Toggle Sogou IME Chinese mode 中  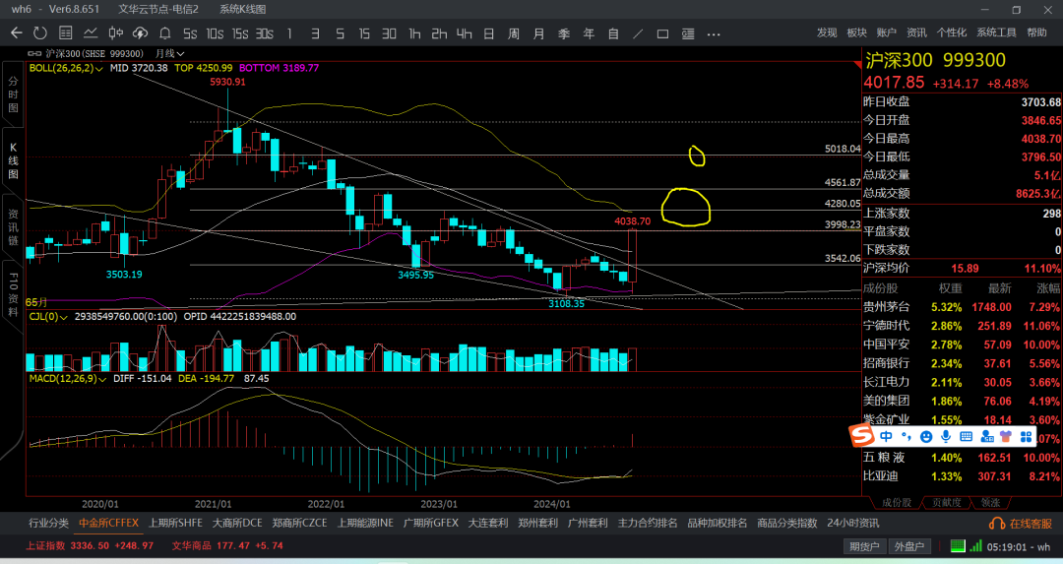point(886,437)
